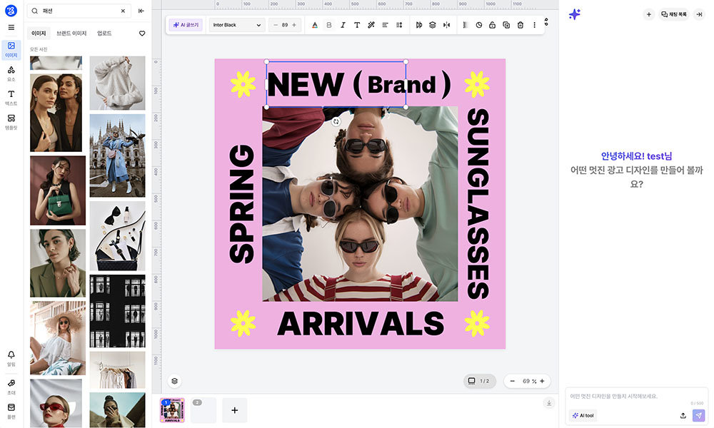714x428 pixels.
Task: Click the AI 글쓰기 button
Action: click(186, 25)
